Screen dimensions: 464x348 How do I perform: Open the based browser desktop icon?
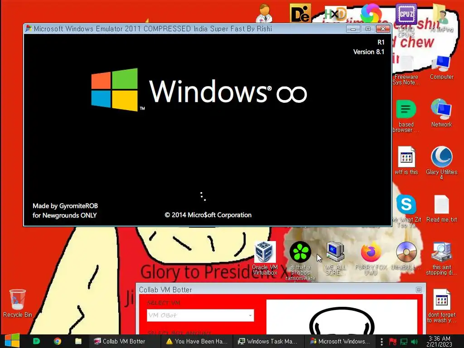tap(406, 116)
